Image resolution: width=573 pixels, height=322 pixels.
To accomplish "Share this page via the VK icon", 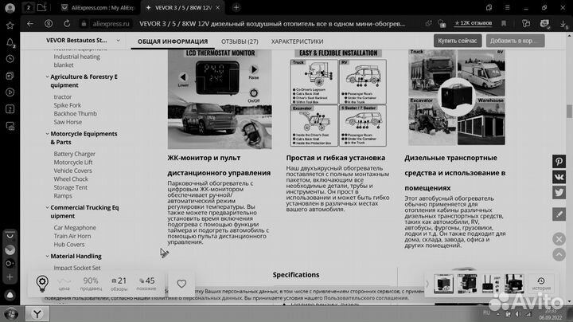I will [x=559, y=177].
